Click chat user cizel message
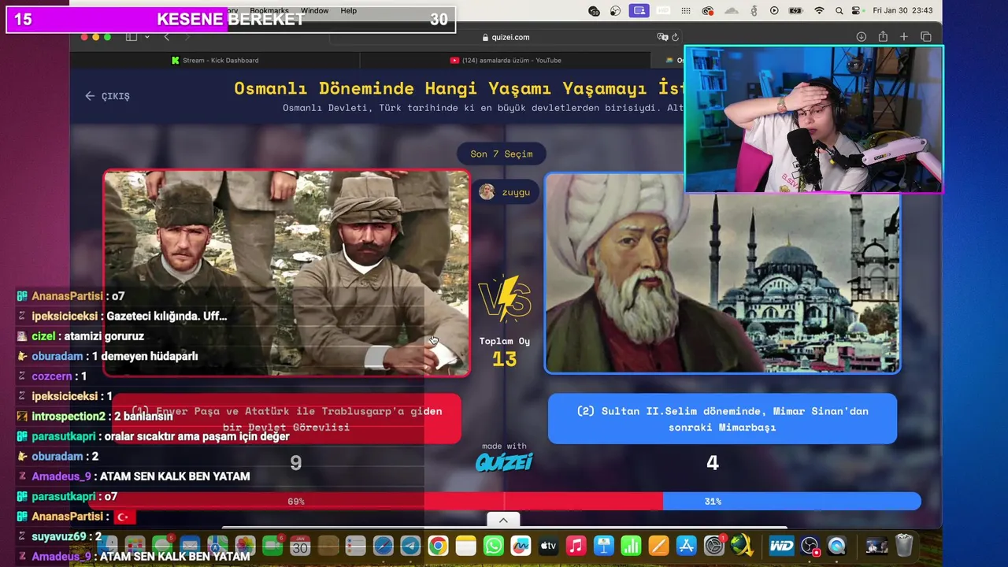Screen dimensions: 1008x567 81,336
